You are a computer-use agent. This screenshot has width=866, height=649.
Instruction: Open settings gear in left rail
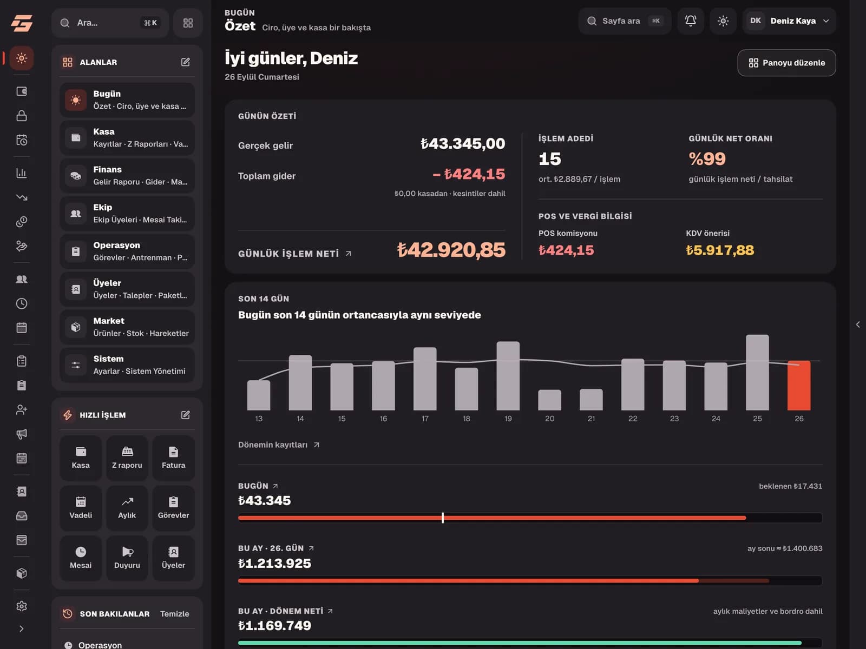pos(22,606)
